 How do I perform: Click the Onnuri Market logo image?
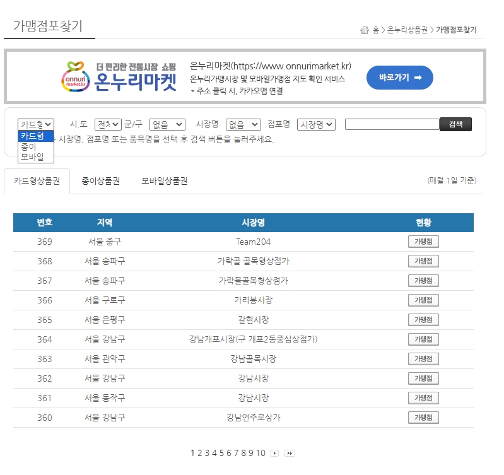click(x=119, y=77)
